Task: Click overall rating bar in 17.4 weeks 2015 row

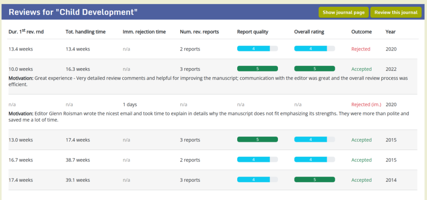Action: click(315, 139)
